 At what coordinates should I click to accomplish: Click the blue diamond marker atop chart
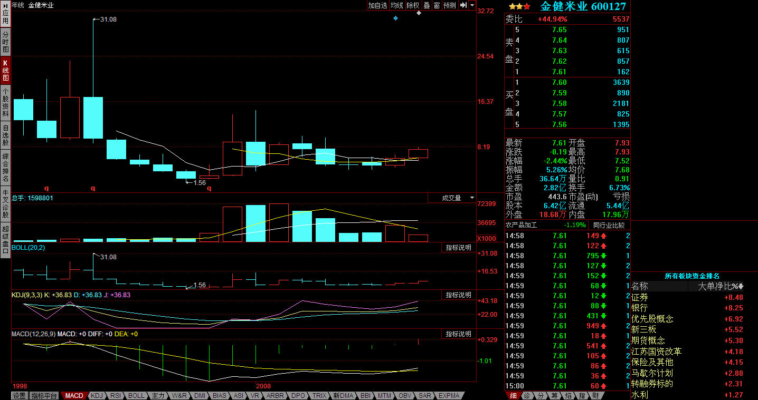[x=395, y=18]
